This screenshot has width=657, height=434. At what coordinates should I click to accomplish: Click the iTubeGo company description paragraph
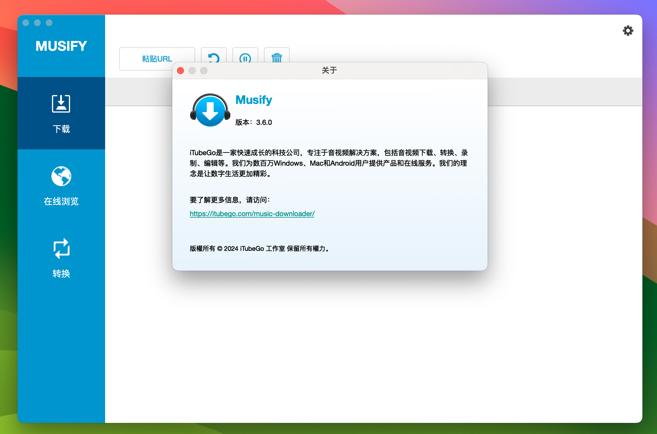click(x=329, y=163)
